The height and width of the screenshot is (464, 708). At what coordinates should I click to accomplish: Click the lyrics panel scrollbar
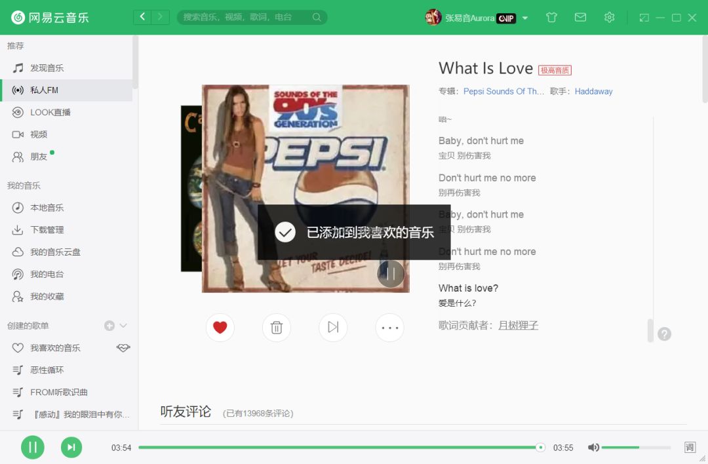[x=651, y=331]
